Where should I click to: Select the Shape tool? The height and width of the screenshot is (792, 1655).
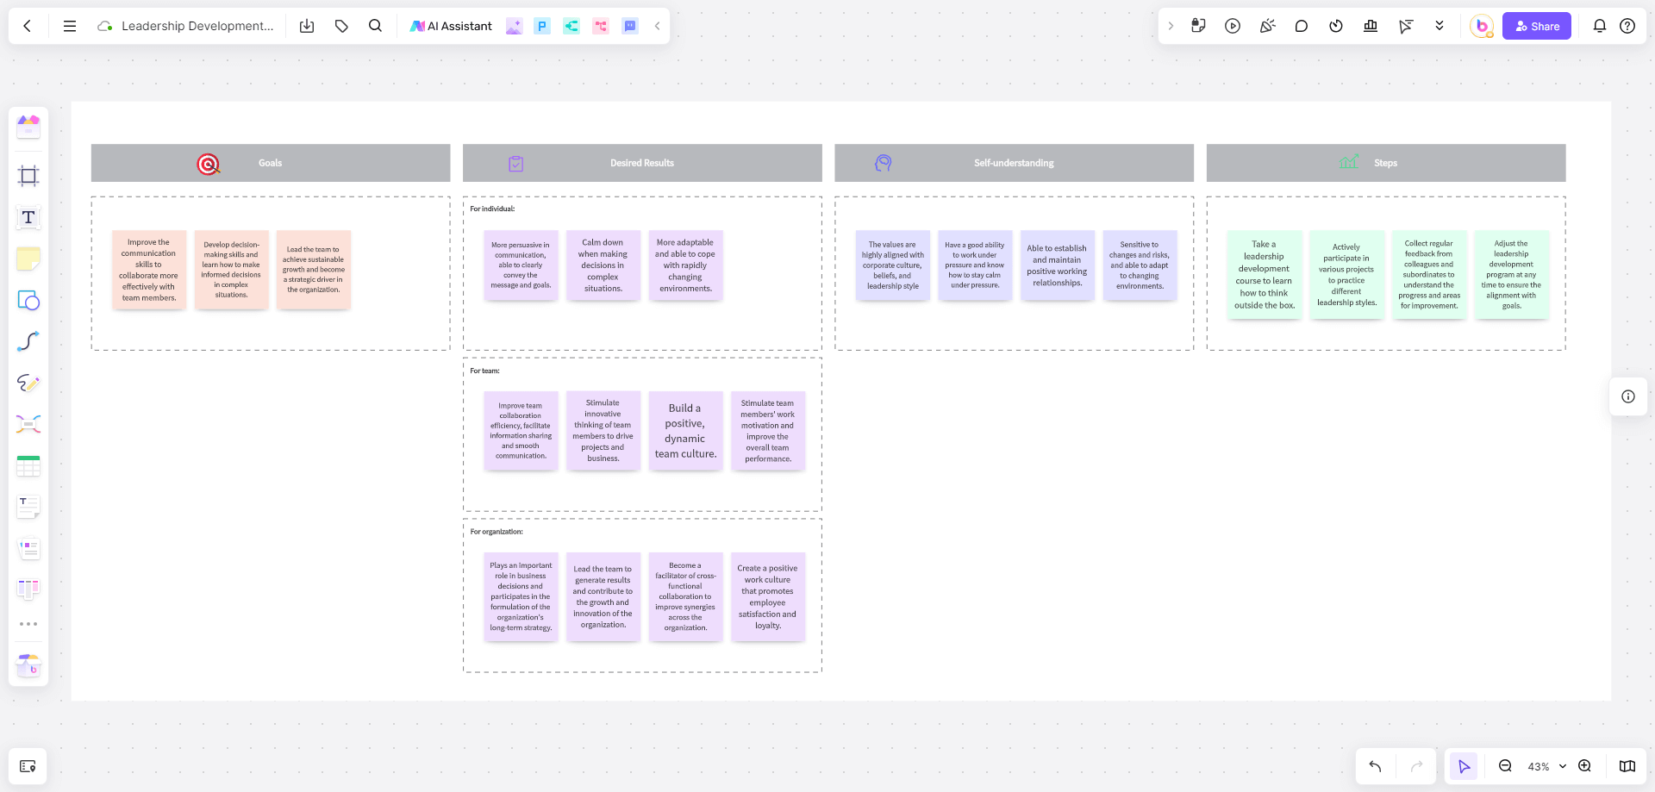click(x=28, y=300)
